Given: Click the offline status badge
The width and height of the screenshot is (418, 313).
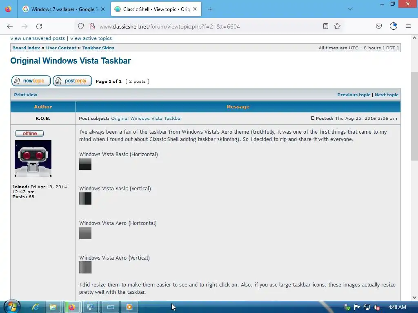Looking at the screenshot, I should coord(29,133).
